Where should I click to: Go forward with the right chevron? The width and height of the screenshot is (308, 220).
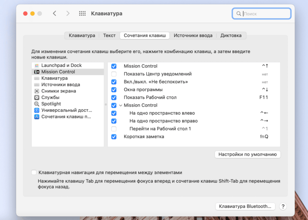click(68, 14)
